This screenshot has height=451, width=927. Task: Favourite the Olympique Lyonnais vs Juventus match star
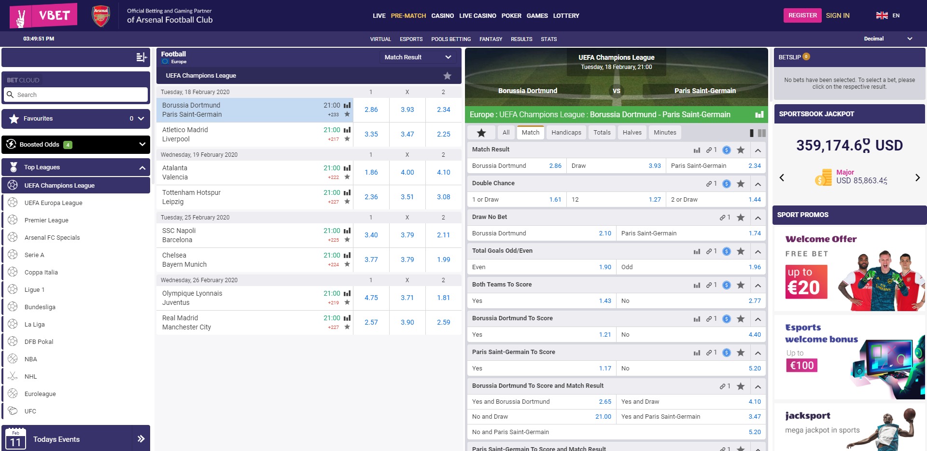(x=347, y=302)
